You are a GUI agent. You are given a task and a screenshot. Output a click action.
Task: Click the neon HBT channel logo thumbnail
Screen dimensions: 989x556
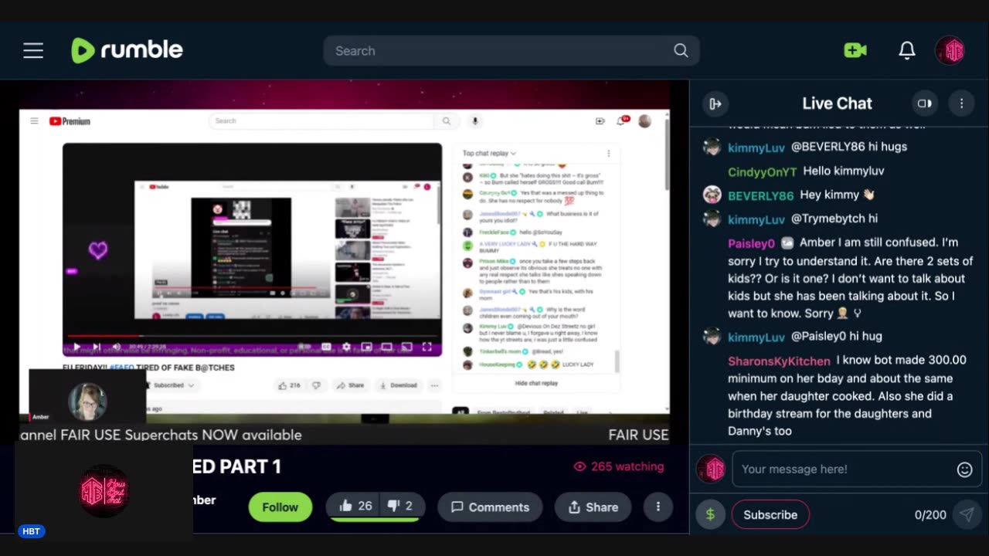tap(104, 491)
